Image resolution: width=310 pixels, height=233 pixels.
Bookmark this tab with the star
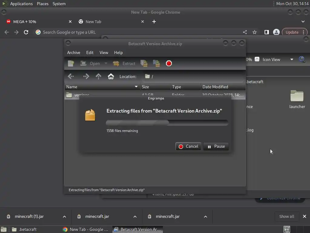pos(254,32)
